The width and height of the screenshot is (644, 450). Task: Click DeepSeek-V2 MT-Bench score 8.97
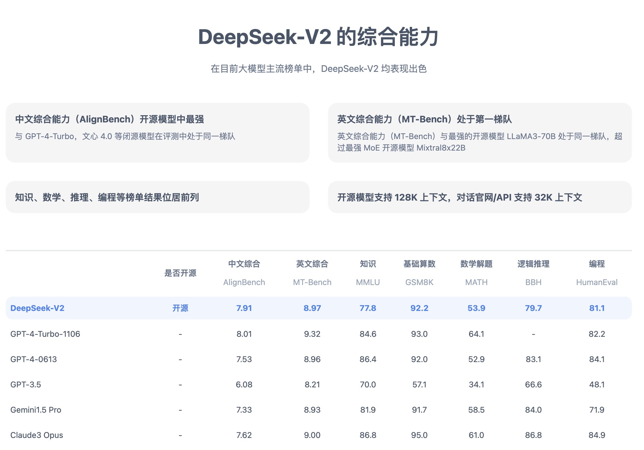(x=312, y=308)
